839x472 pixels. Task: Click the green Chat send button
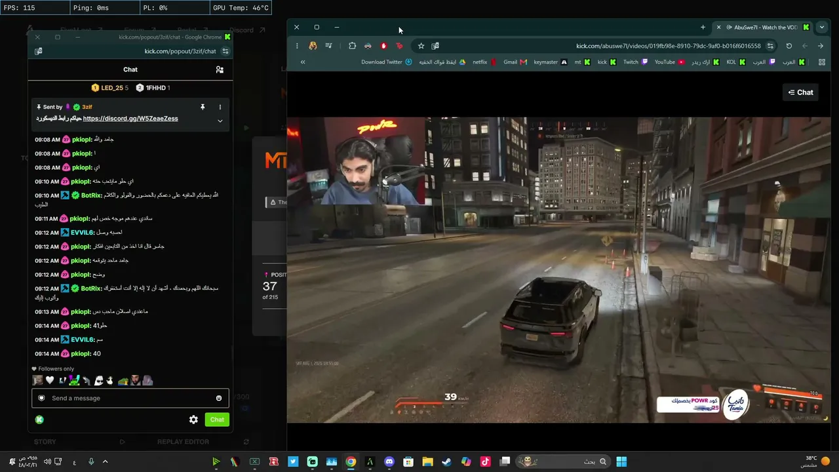(217, 420)
